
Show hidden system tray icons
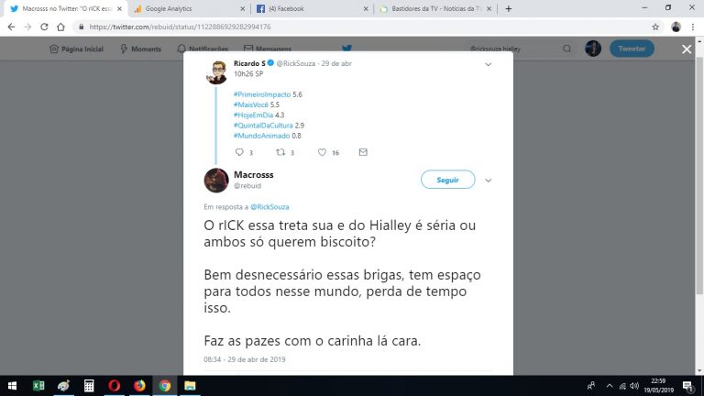(610, 386)
